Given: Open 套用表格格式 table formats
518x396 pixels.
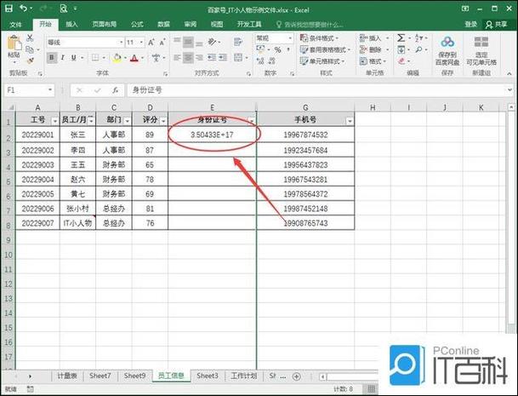Looking at the screenshot, I should [x=325, y=50].
